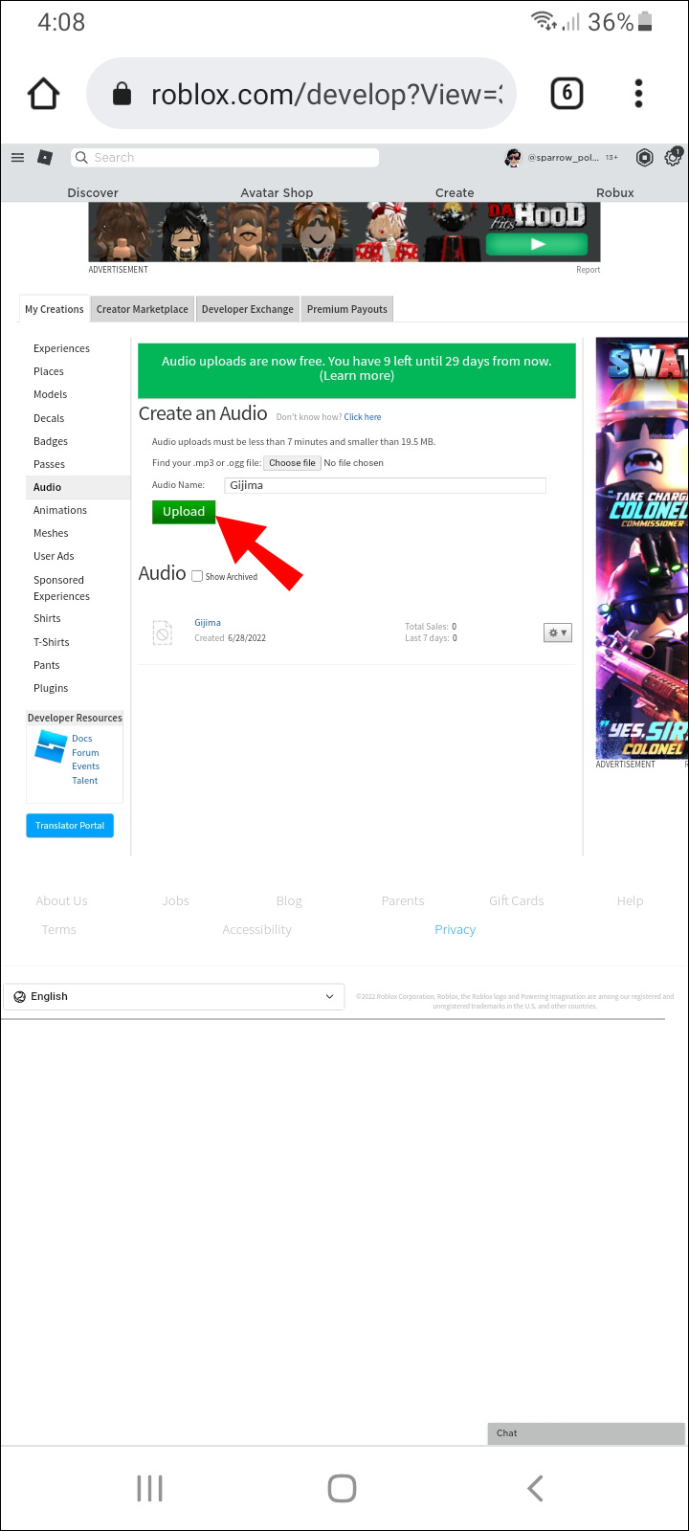Click the Developer Resources Roblox Studio icon
The height and width of the screenshot is (1531, 689).
pos(50,746)
